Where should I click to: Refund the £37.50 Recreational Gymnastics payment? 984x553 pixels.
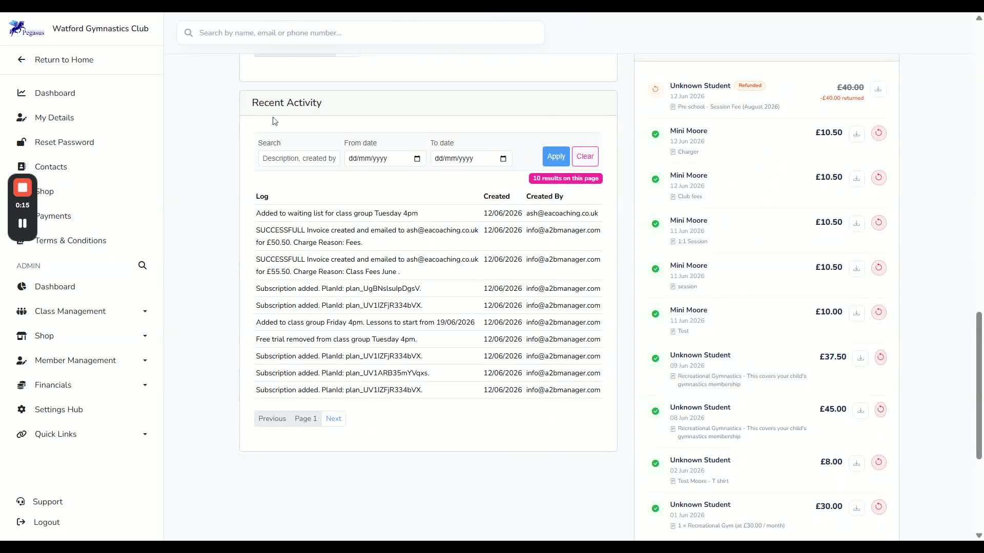880,357
